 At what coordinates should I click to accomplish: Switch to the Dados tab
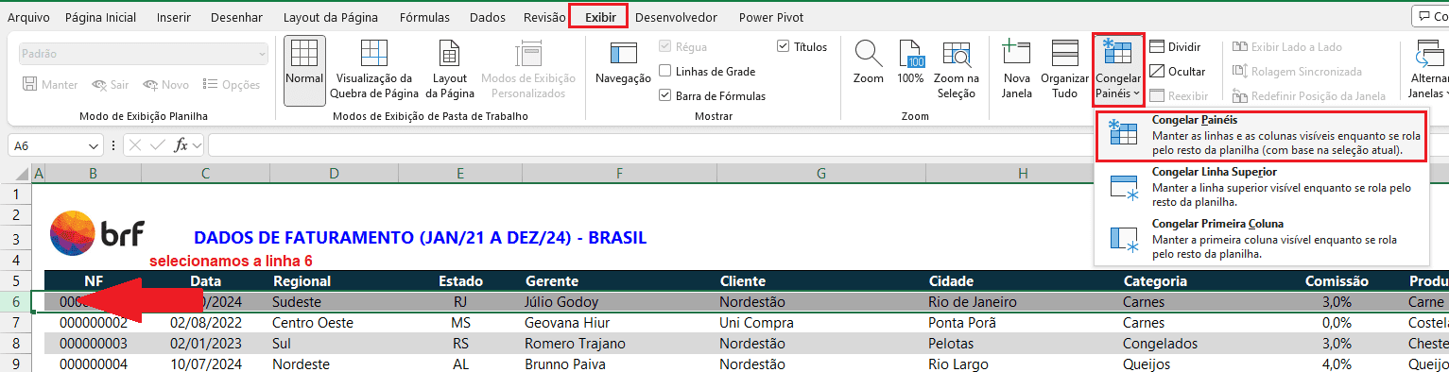pos(488,17)
